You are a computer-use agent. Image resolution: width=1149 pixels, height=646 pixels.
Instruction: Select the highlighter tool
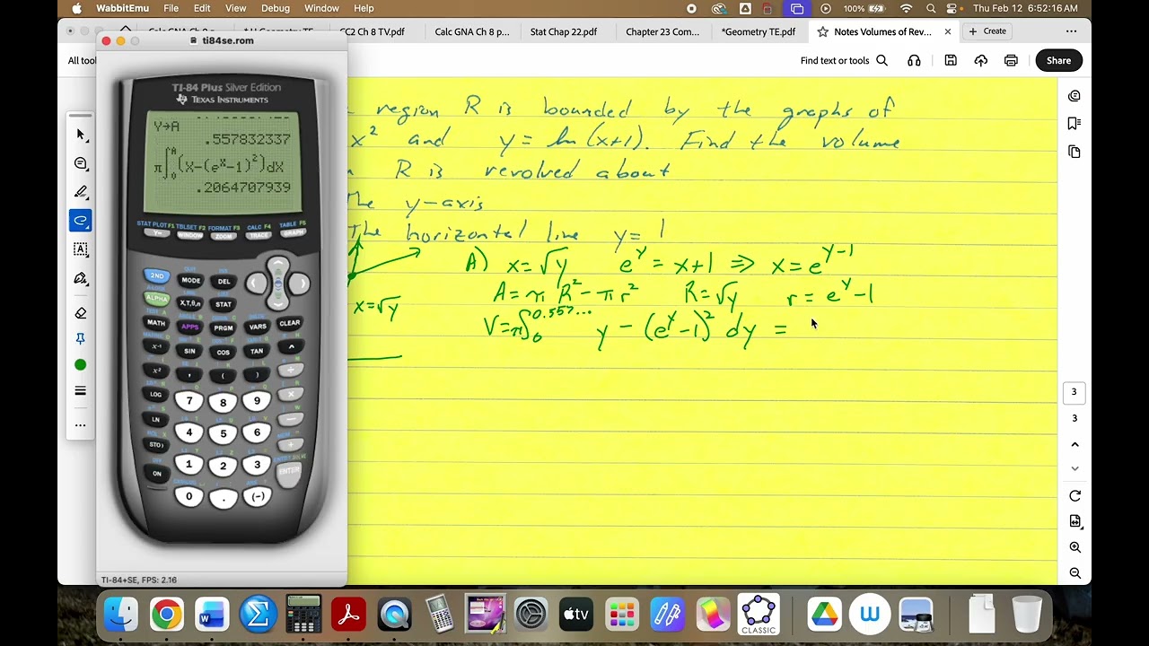(81, 192)
